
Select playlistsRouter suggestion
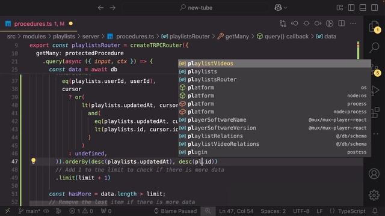[274, 80]
